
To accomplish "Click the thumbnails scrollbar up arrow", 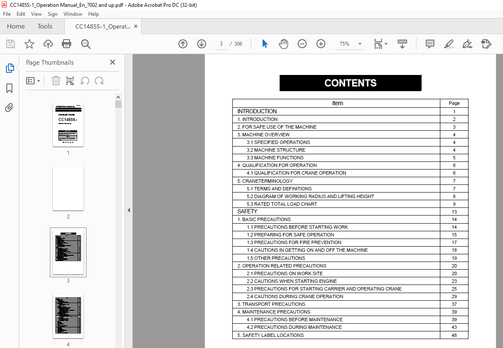I will pyautogui.click(x=118, y=97).
